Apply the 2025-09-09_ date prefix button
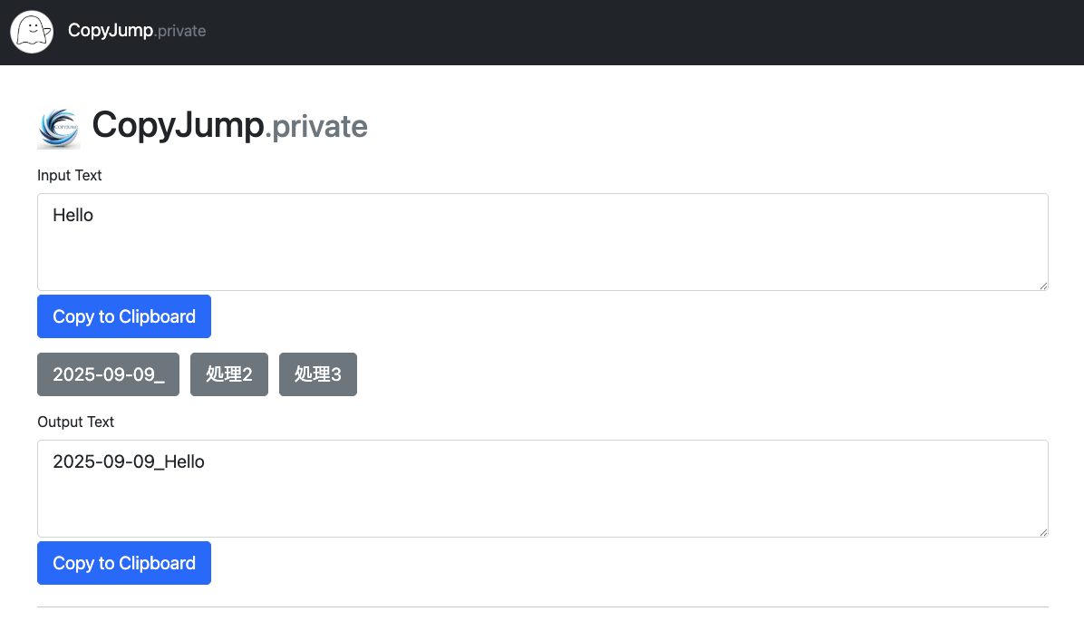The image size is (1084, 621). pyautogui.click(x=108, y=374)
